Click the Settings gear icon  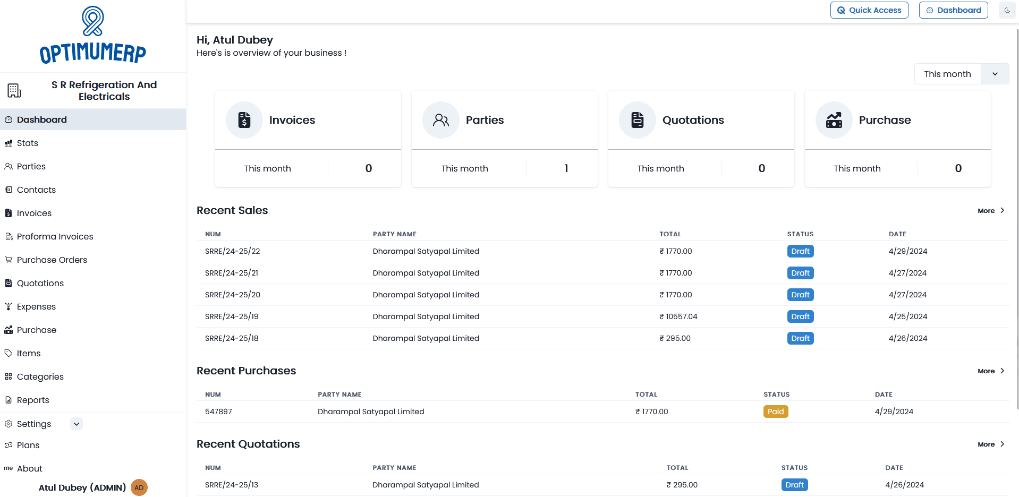(9, 424)
